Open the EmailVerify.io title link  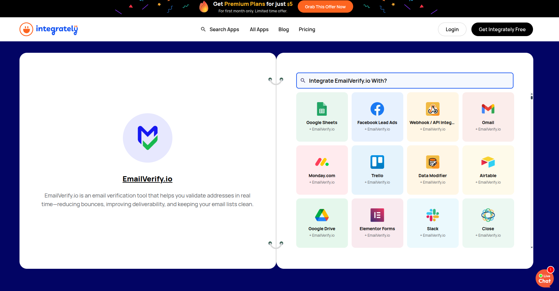pos(147,179)
